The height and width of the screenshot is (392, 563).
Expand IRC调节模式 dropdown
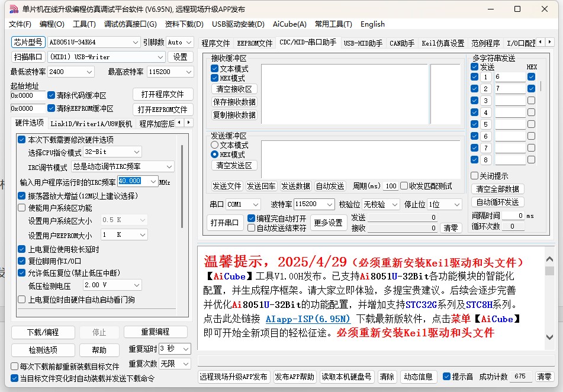tap(169, 167)
